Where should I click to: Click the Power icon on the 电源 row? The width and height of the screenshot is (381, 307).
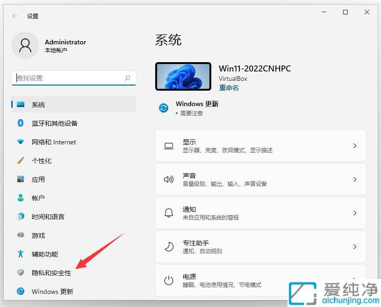click(169, 280)
